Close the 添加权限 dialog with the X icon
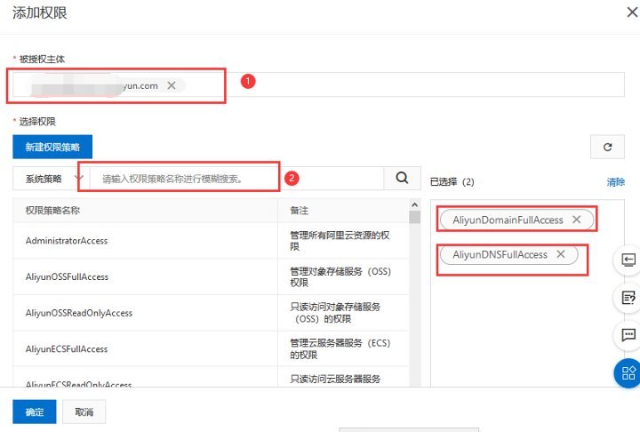Viewport: 640px width, 432px height. 632,12
